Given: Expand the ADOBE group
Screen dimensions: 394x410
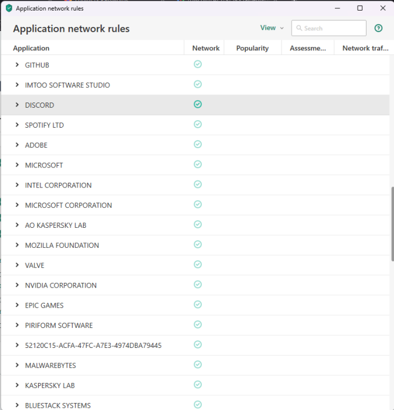Looking at the screenshot, I should tap(17, 145).
